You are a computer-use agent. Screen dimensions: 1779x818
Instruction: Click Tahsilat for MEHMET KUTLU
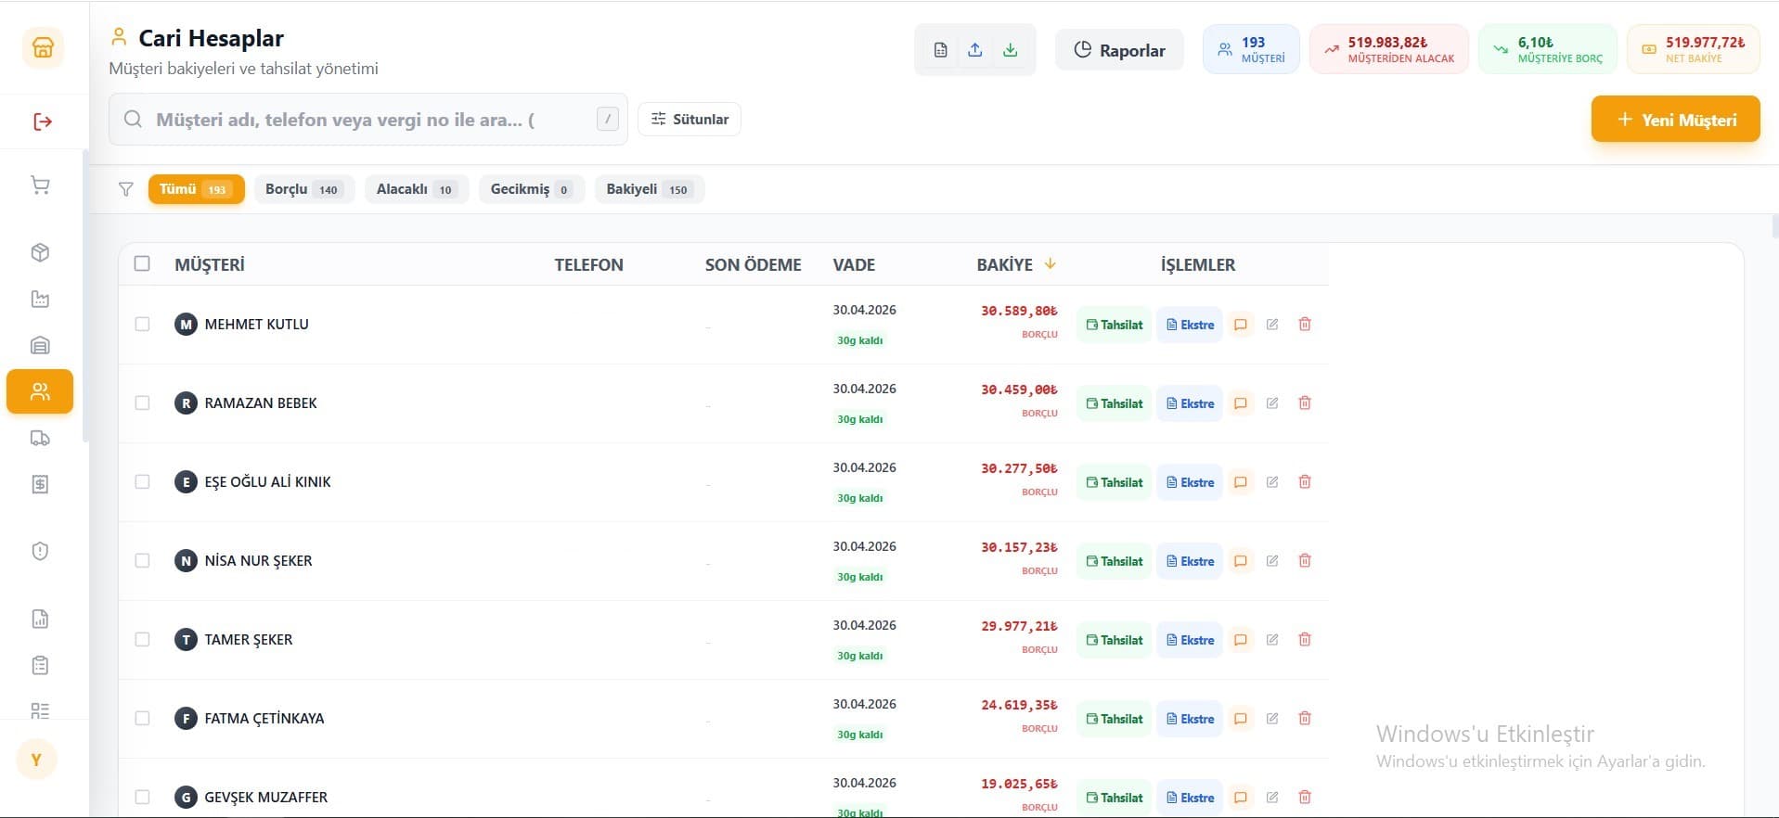1115,325
